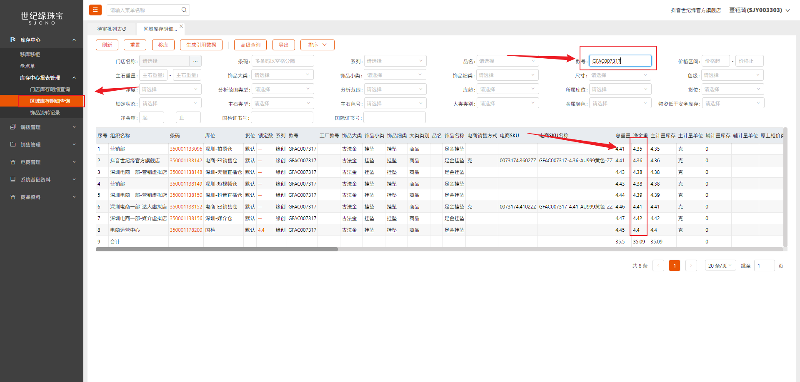
Task: Click the 导出 button
Action: [x=284, y=45]
